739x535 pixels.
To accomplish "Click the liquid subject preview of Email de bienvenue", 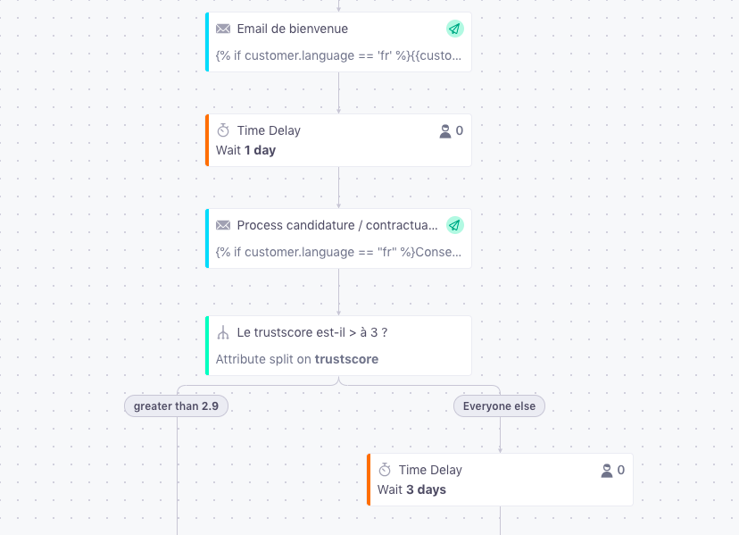I will 338,55.
